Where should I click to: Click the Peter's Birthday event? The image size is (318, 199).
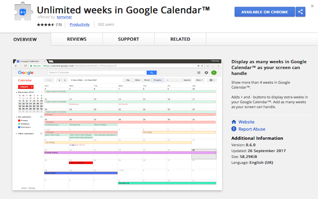tap(81, 163)
